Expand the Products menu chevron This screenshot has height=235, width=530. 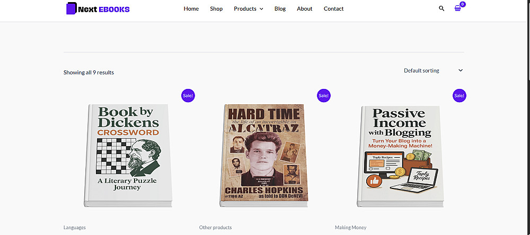pyautogui.click(x=261, y=9)
